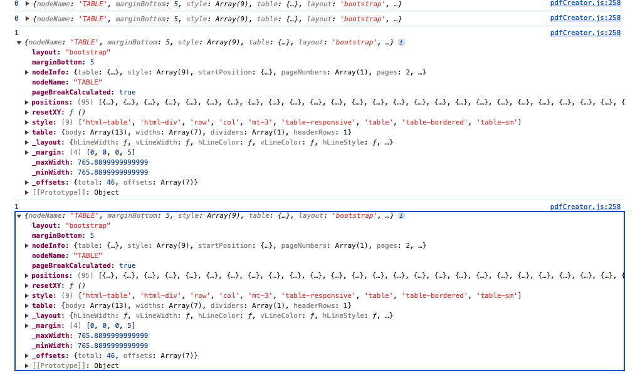This screenshot has width=635, height=373.
Task: Expand _margin in the highlighted object
Action: 27,325
